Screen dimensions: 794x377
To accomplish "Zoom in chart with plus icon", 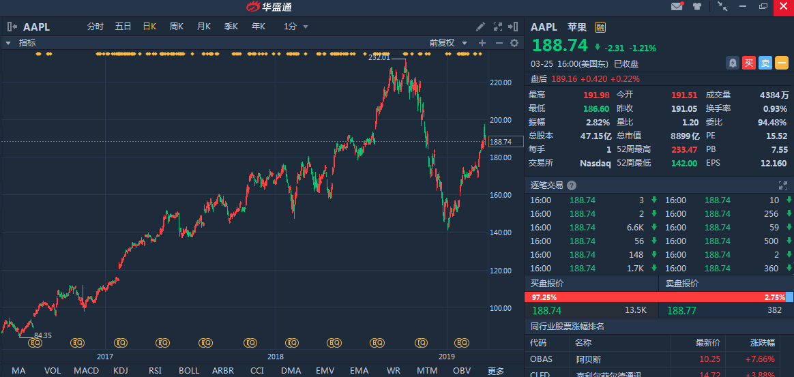I will click(482, 43).
